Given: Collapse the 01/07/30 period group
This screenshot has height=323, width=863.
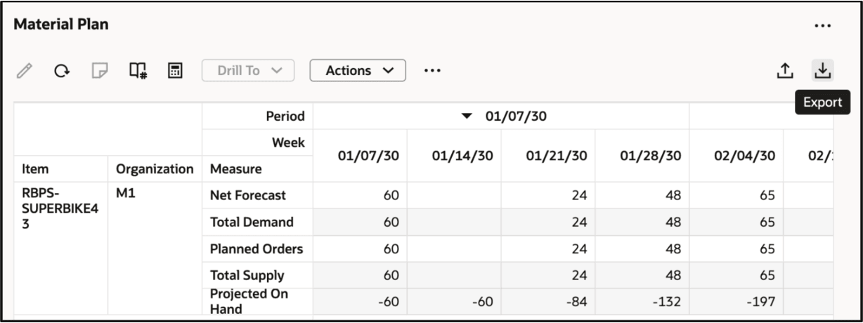Looking at the screenshot, I should pos(467,117).
